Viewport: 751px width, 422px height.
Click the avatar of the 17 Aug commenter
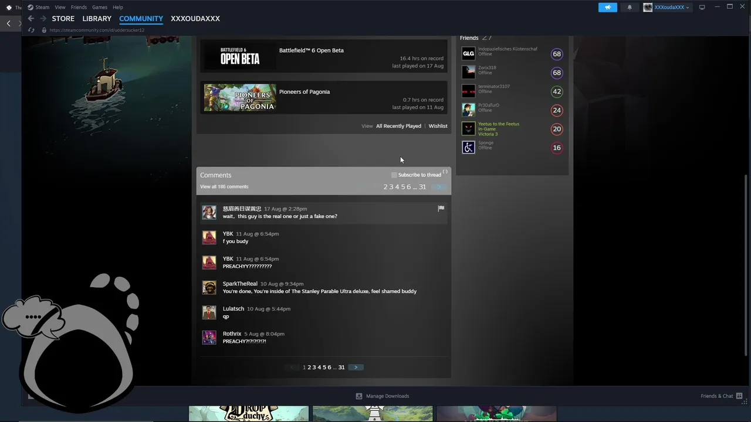pyautogui.click(x=209, y=212)
